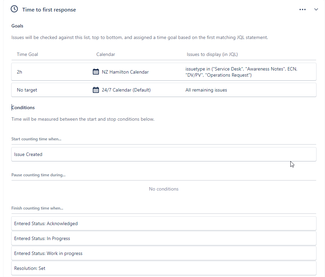The image size is (325, 277).
Task: Click the issuetype JQL statement text
Action: tap(241, 72)
